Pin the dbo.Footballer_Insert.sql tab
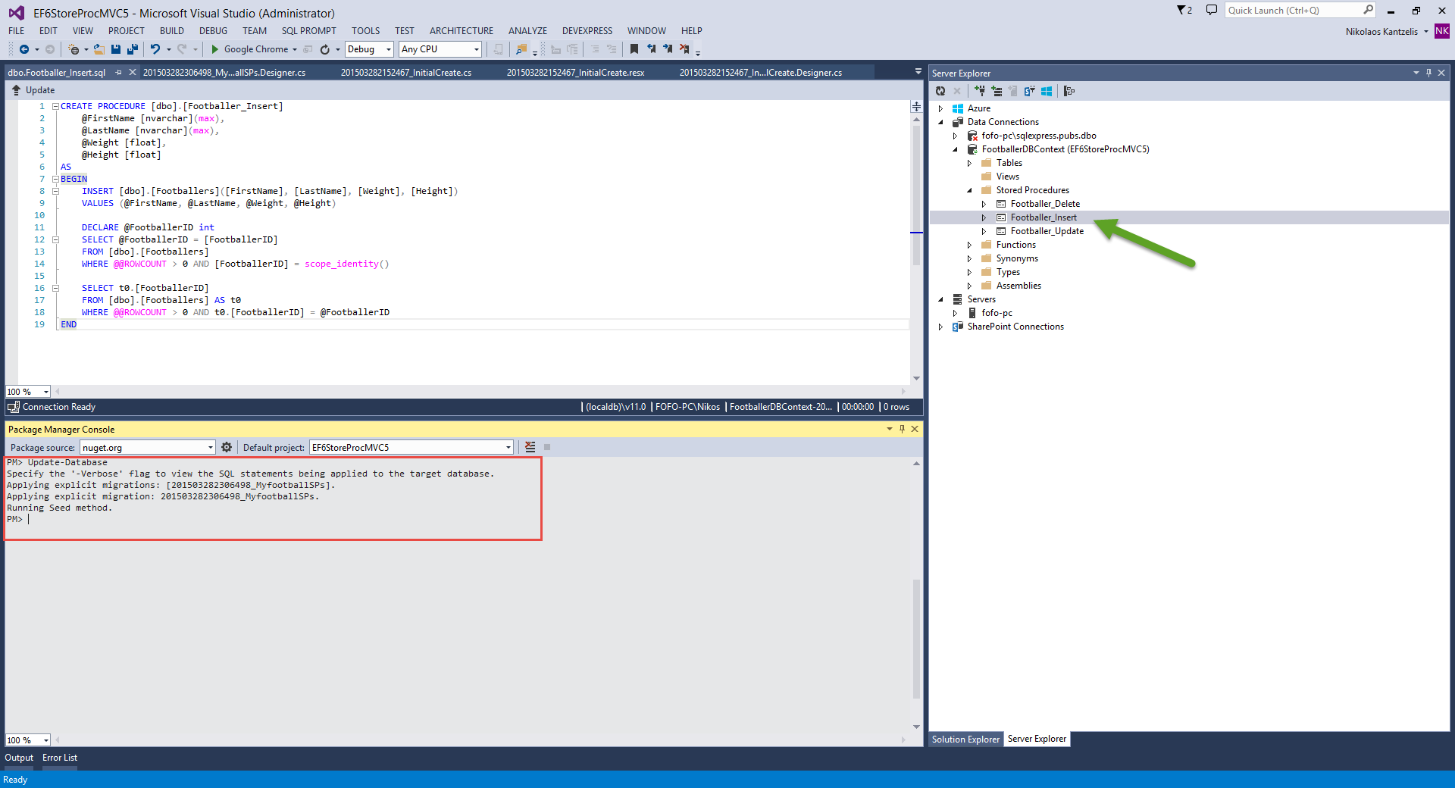This screenshot has height=788, width=1455. tap(118, 73)
